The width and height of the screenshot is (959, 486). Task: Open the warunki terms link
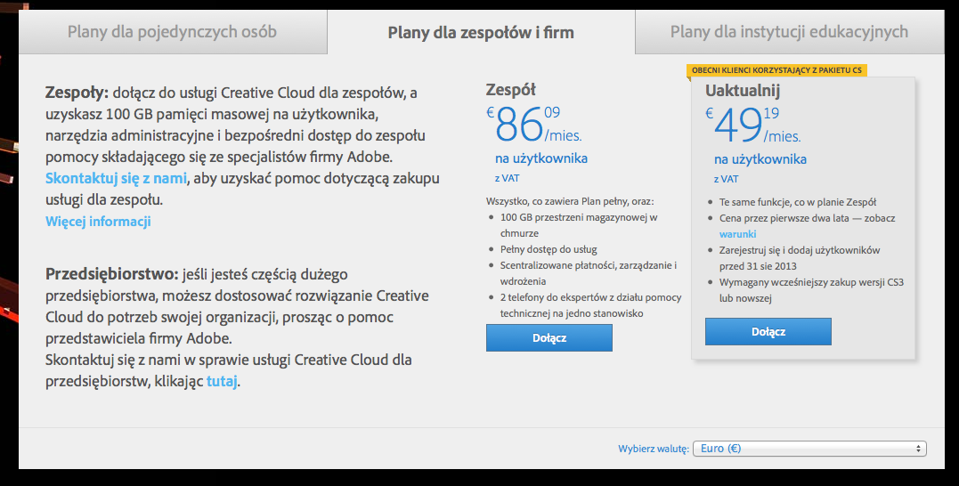click(x=737, y=234)
